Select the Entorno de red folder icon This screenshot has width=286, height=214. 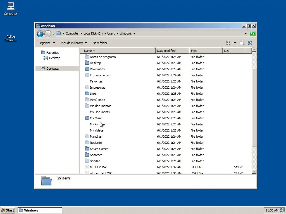[x=87, y=75]
